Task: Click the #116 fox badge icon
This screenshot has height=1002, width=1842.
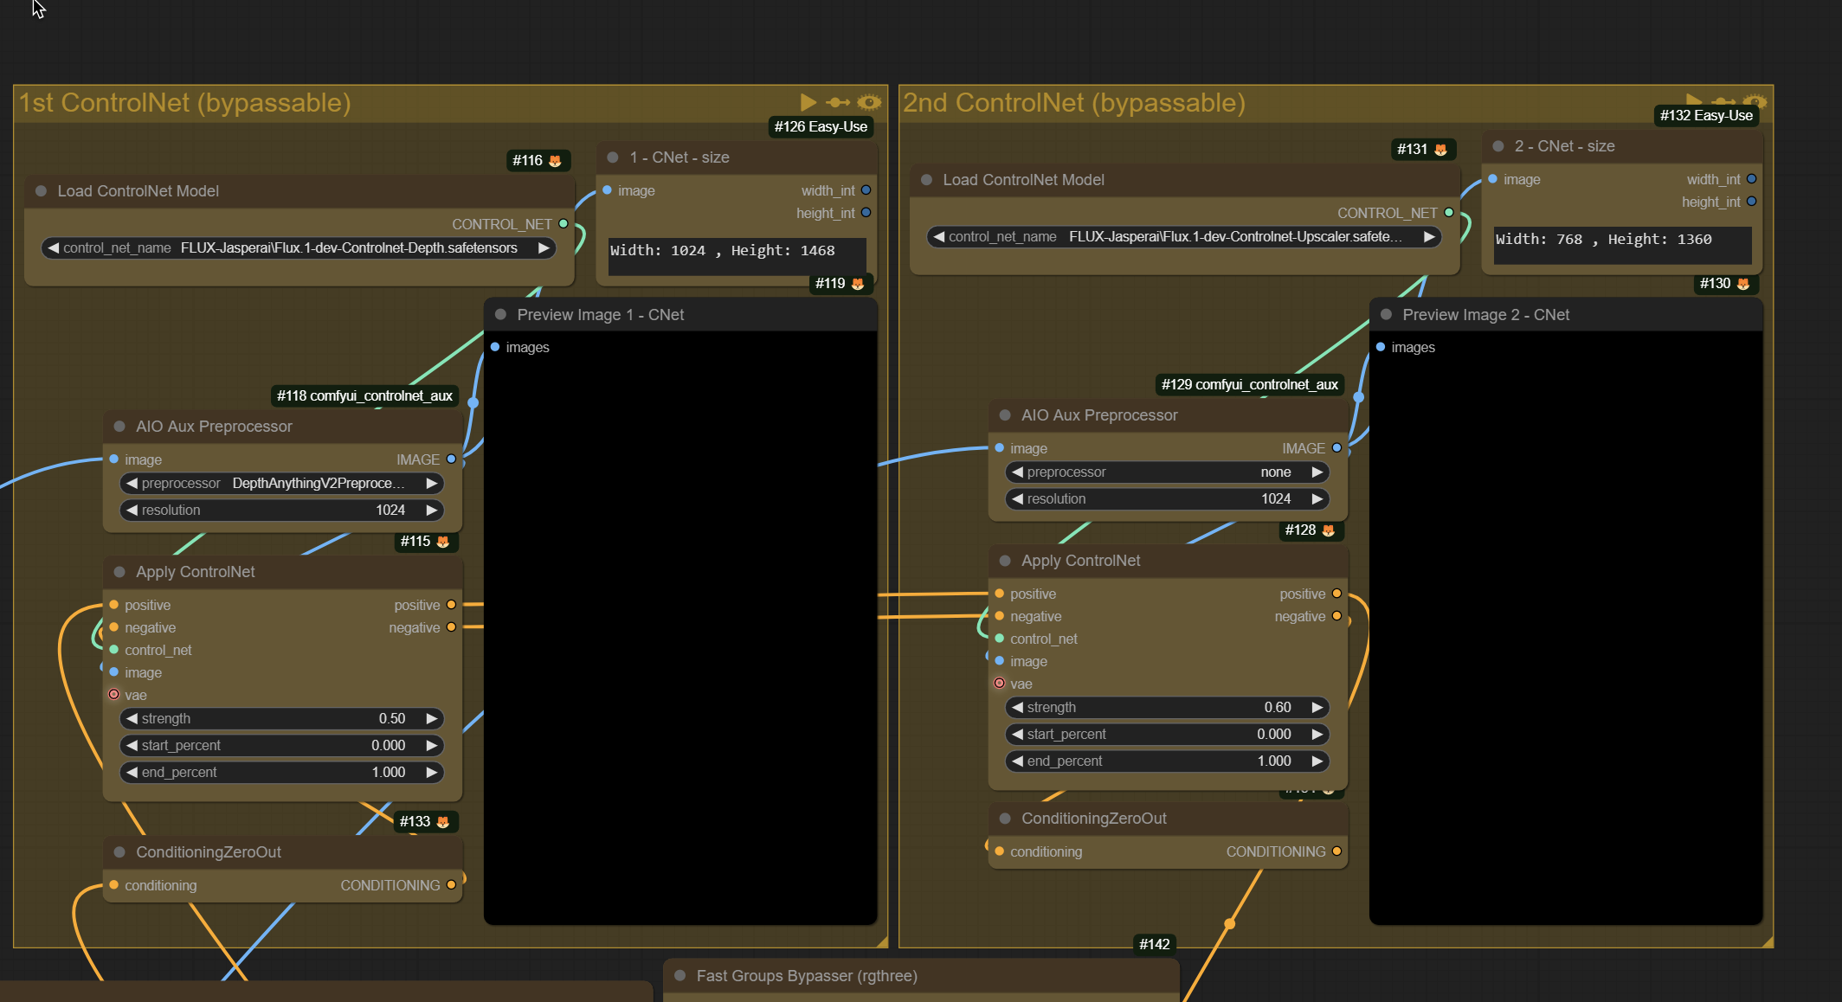Action: pyautogui.click(x=555, y=161)
